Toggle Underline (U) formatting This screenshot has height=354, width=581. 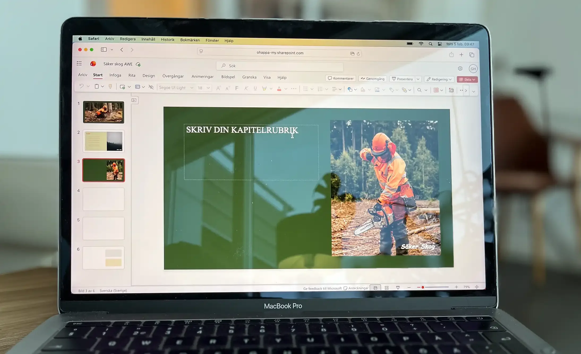(x=255, y=88)
